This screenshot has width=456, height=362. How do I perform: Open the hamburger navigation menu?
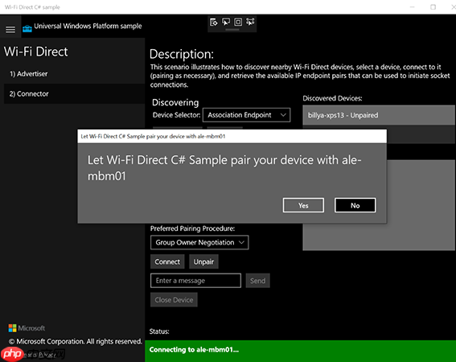(x=10, y=29)
